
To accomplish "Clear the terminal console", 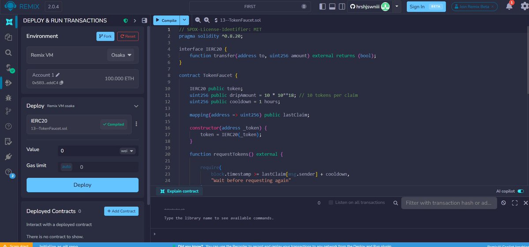I will (x=503, y=203).
